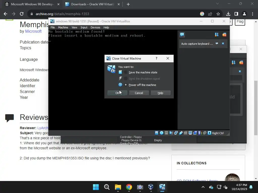
Task: Click the recording indicator in status bar
Action: [195, 133]
